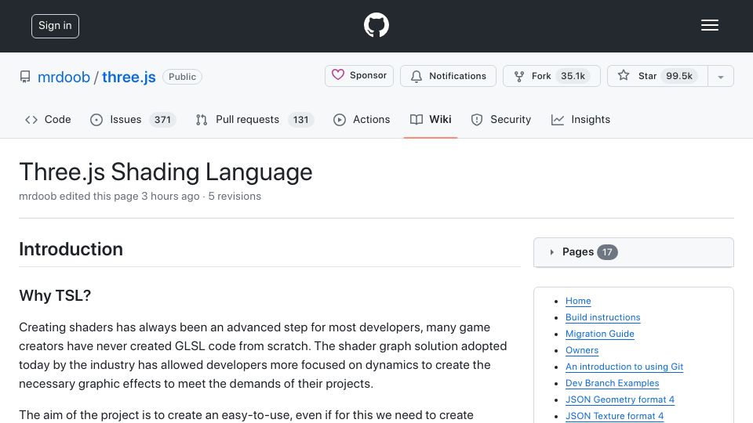
Task: Open the hamburger navigation menu
Action: point(709,25)
